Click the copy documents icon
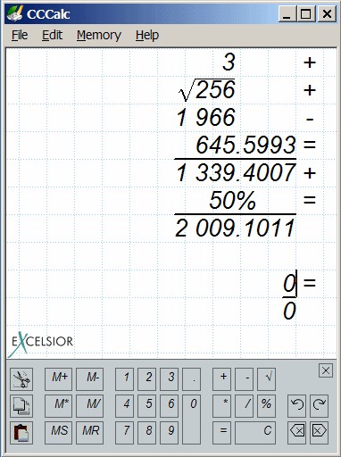This screenshot has width=341, height=457. click(x=21, y=406)
